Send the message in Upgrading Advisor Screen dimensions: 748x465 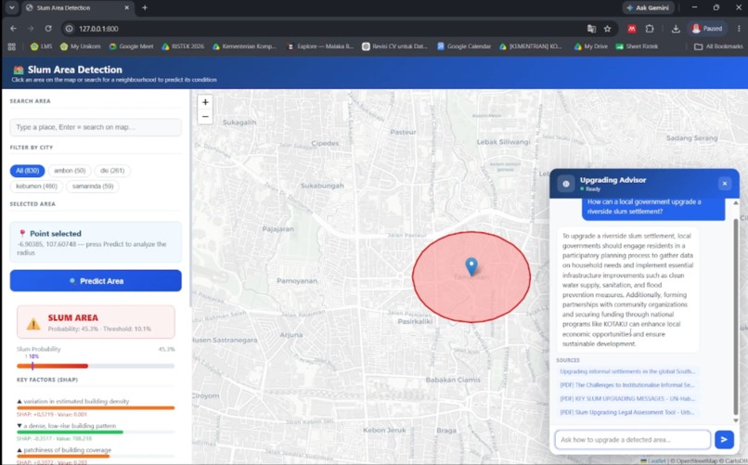coord(724,439)
